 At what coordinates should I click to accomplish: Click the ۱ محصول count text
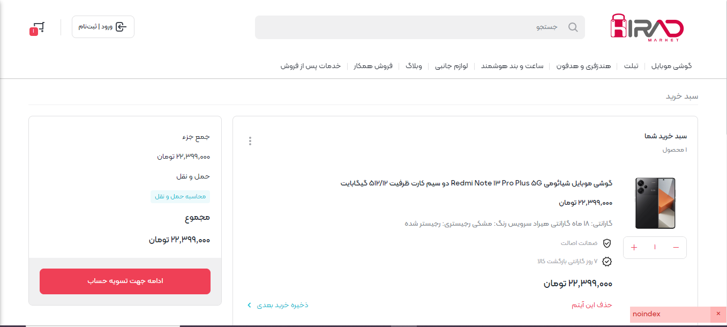click(x=674, y=150)
